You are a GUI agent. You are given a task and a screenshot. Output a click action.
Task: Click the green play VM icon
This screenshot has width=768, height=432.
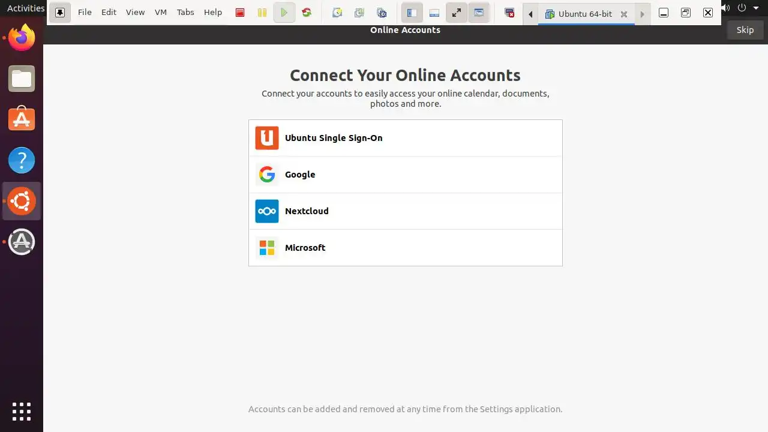[284, 13]
